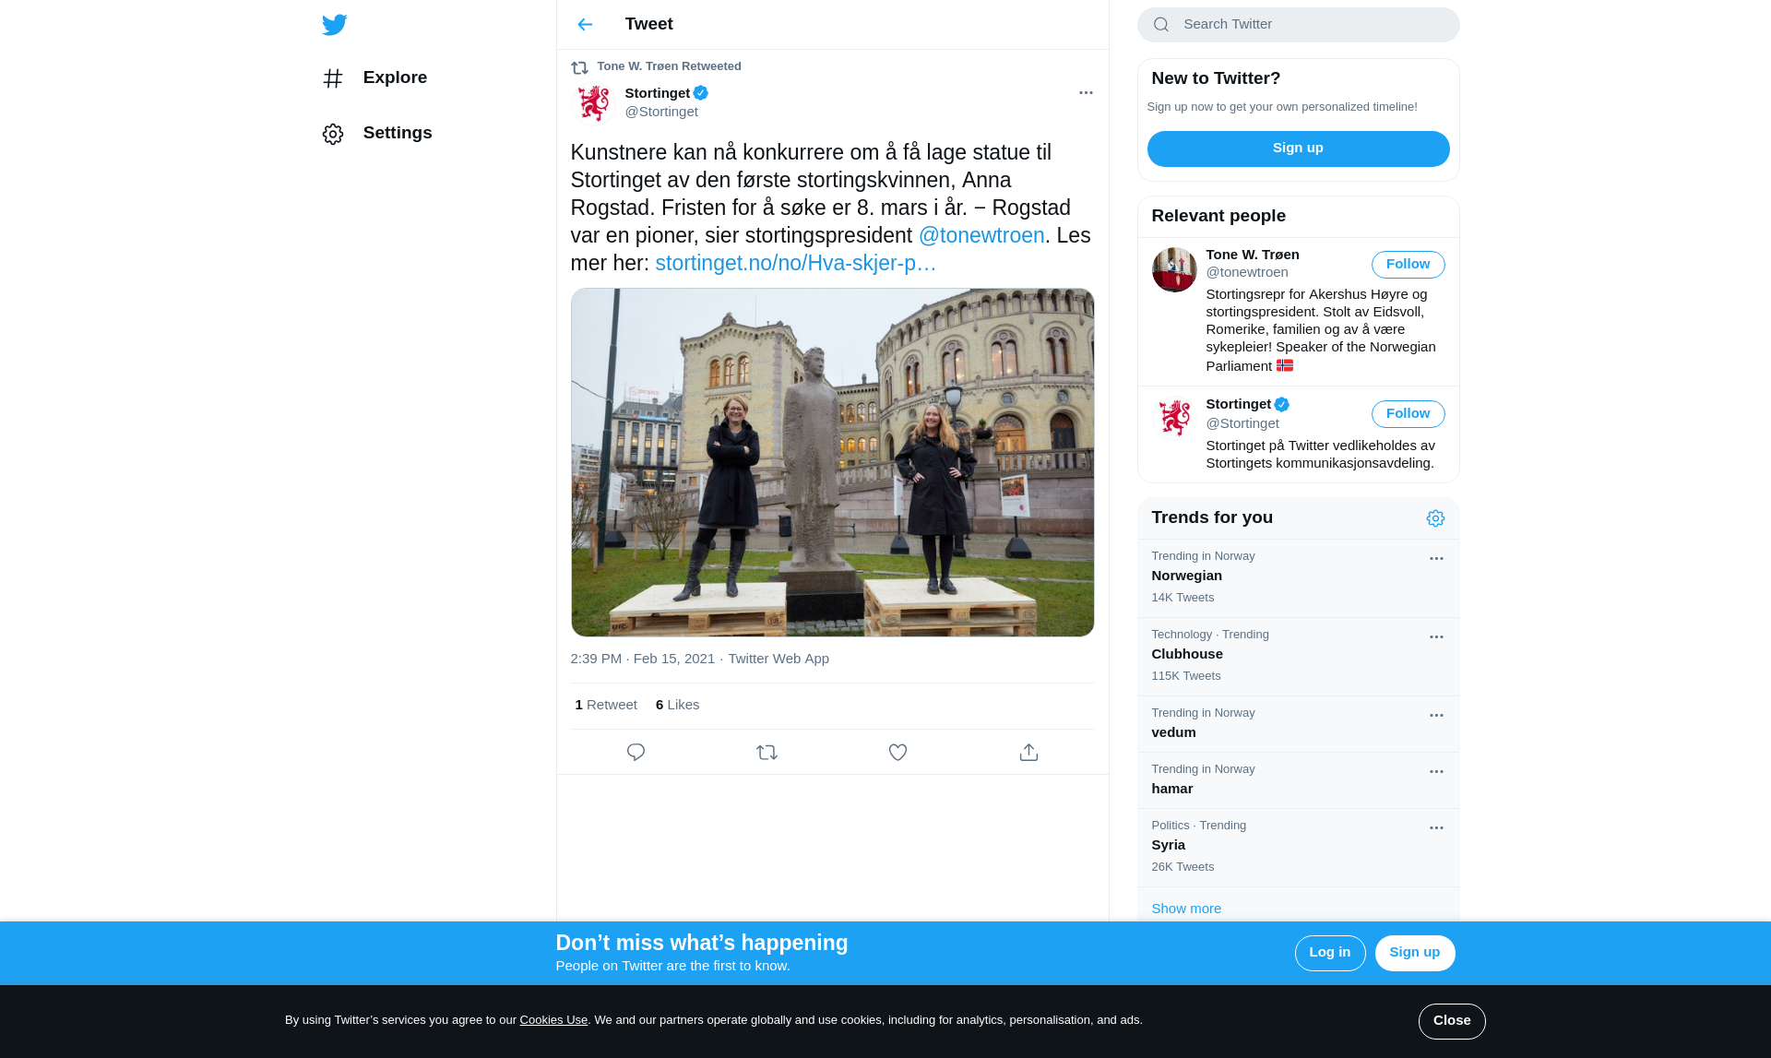Image resolution: width=1771 pixels, height=1058 pixels.
Task: Click verified badge next to Stortinget in Relevant people
Action: pos(1282,405)
